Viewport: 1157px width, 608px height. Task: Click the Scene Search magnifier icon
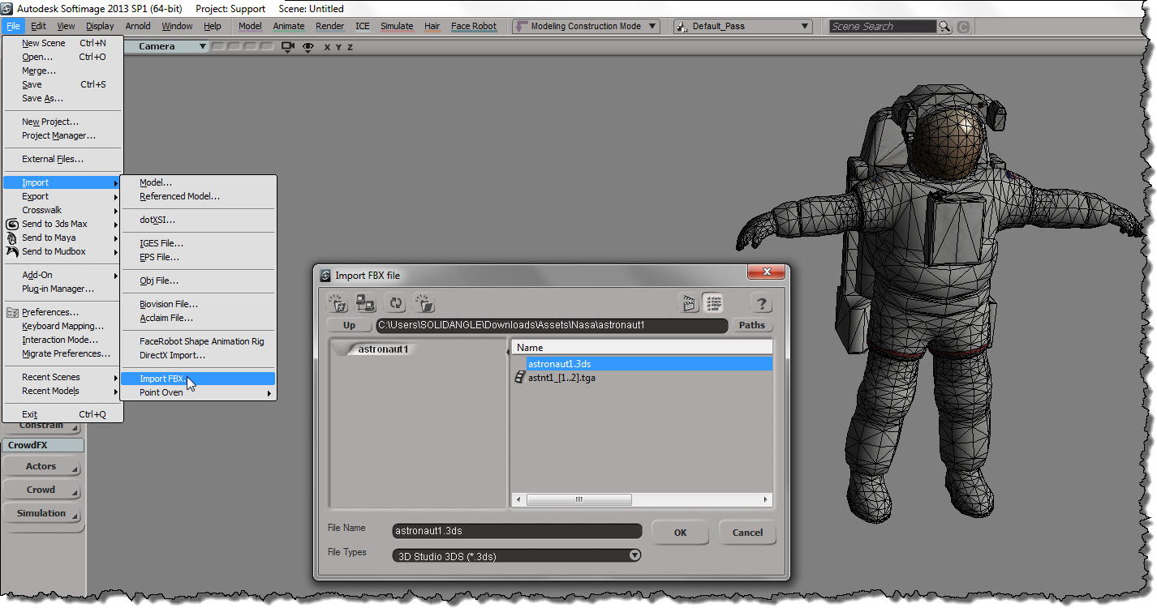click(944, 27)
